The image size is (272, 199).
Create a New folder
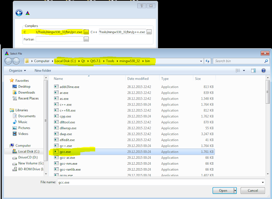[x=43, y=70]
